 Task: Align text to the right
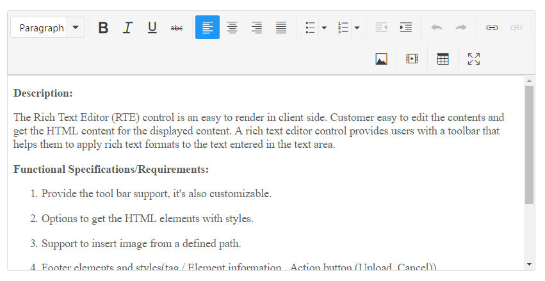(256, 28)
